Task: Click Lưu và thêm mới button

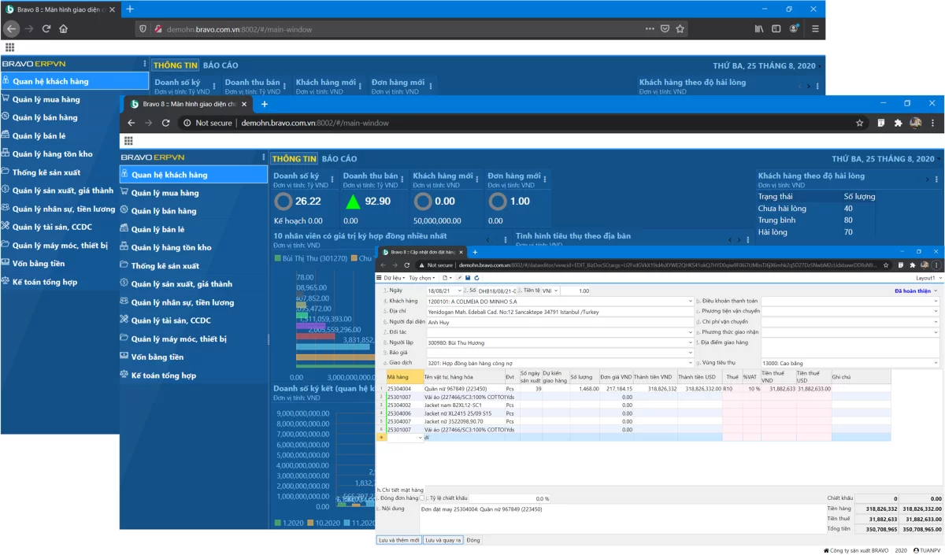Action: (x=398, y=540)
